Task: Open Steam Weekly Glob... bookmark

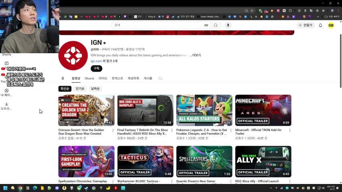Action: tap(209, 16)
